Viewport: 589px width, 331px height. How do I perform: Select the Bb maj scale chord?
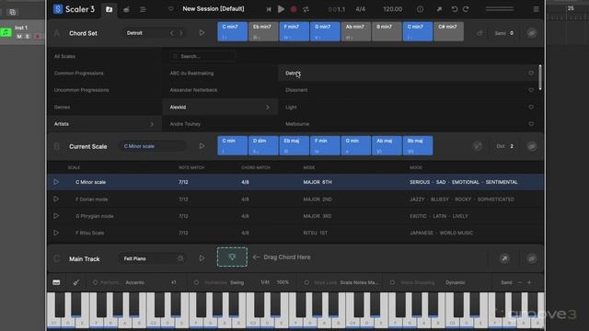click(x=418, y=145)
